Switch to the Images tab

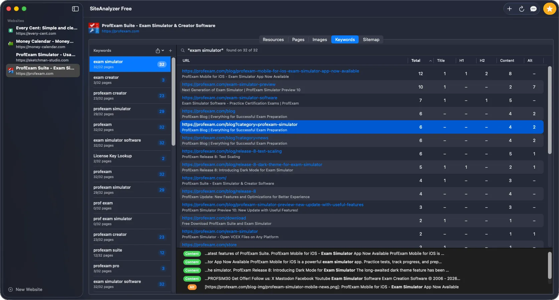tap(320, 39)
